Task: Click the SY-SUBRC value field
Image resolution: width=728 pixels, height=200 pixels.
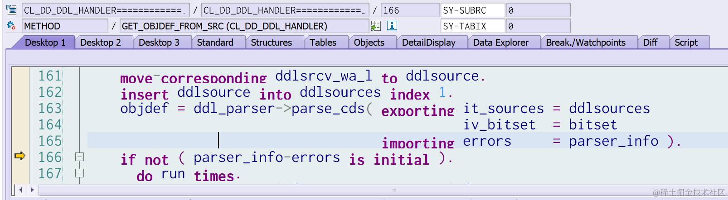Action: pyautogui.click(x=538, y=10)
